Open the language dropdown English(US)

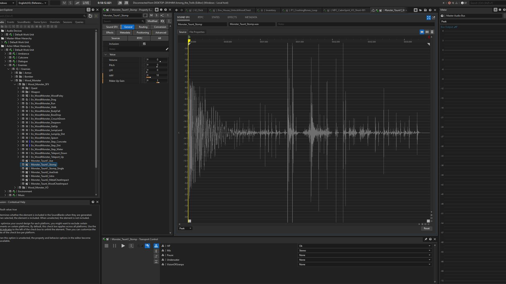pyautogui.click(x=32, y=3)
